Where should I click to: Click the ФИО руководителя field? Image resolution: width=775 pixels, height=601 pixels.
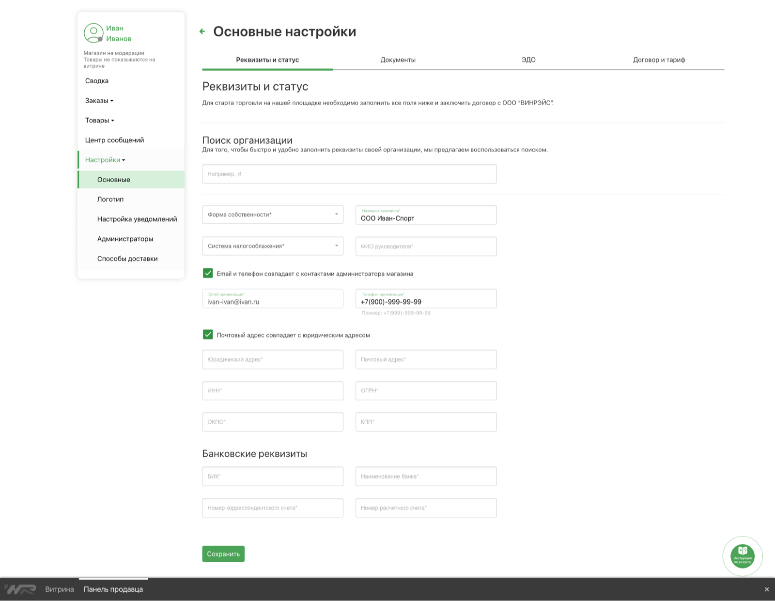point(426,247)
